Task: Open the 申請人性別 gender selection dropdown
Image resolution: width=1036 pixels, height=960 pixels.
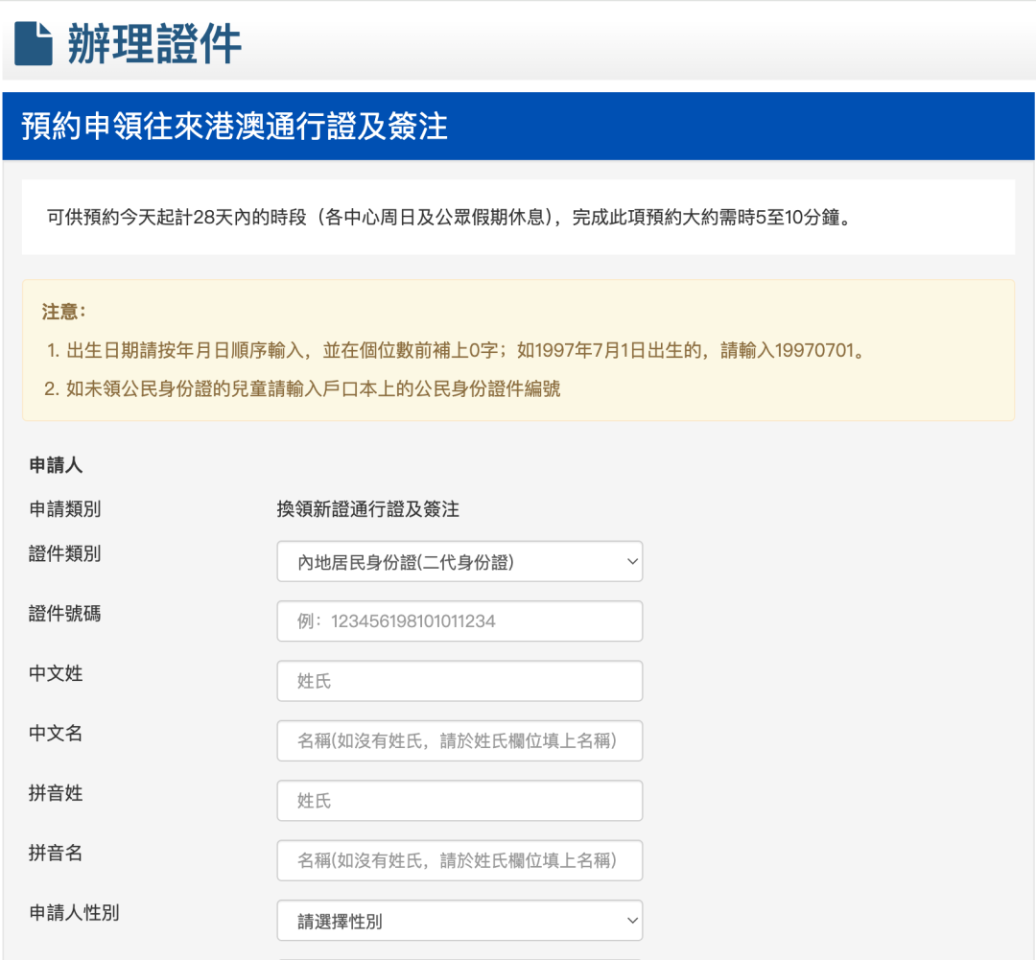Action: [459, 920]
